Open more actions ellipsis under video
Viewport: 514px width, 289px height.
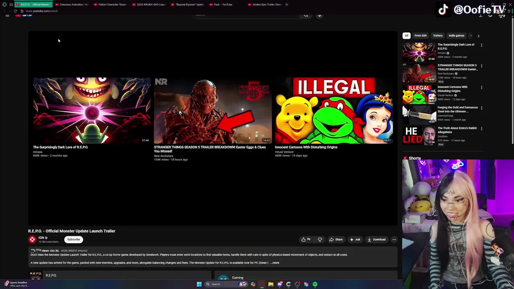(x=394, y=240)
